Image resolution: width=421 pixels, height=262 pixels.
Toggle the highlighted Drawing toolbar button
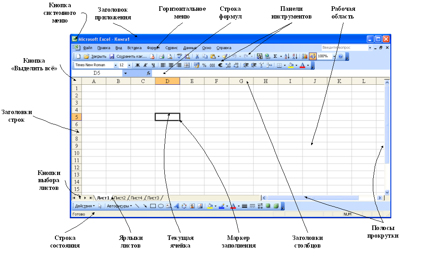coord(312,56)
